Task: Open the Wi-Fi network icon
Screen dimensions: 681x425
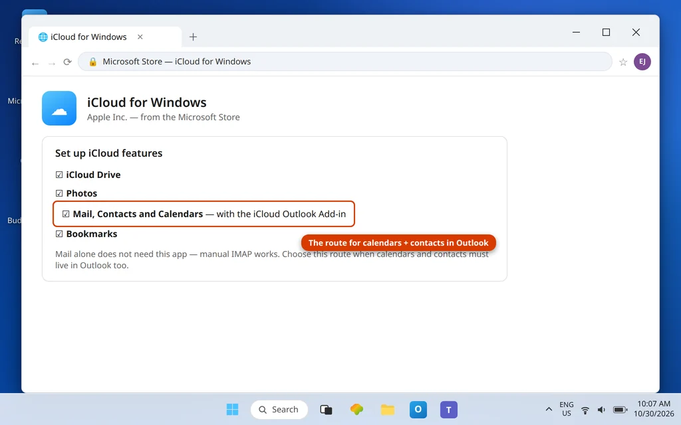Action: (585, 410)
